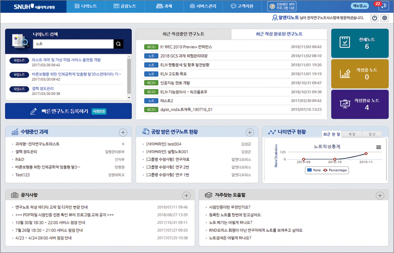Expand 공람 받은 연구노트 현황 plus button
This screenshot has width=394, height=253.
[x=250, y=132]
